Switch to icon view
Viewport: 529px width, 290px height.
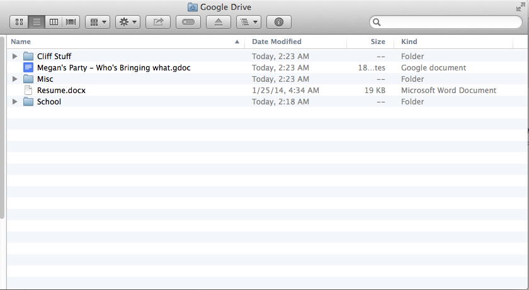tap(20, 22)
